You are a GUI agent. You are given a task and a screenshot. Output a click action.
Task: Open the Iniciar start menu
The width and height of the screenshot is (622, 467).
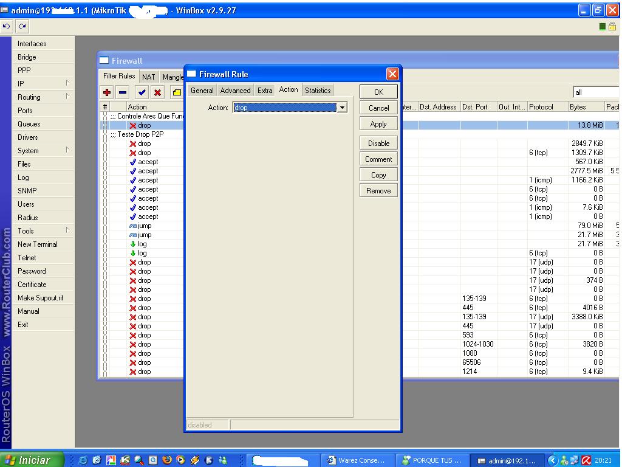[32, 460]
